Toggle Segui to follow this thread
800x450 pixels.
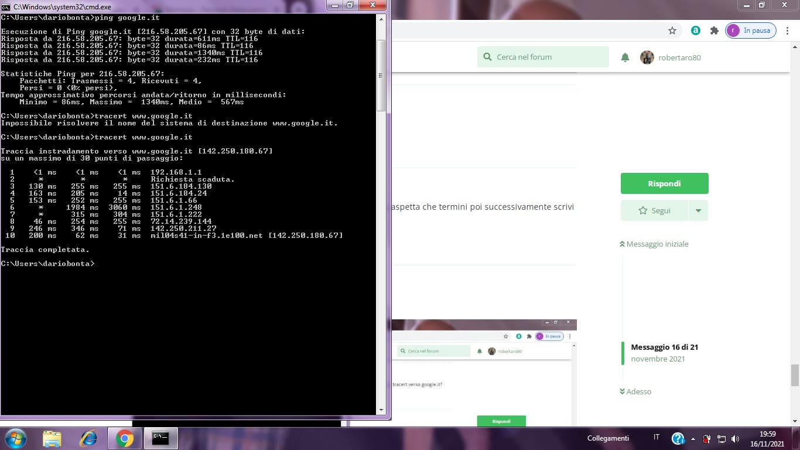(654, 210)
